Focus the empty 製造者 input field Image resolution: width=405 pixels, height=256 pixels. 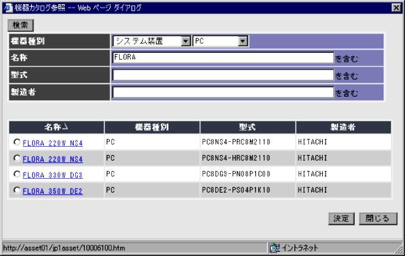point(223,93)
